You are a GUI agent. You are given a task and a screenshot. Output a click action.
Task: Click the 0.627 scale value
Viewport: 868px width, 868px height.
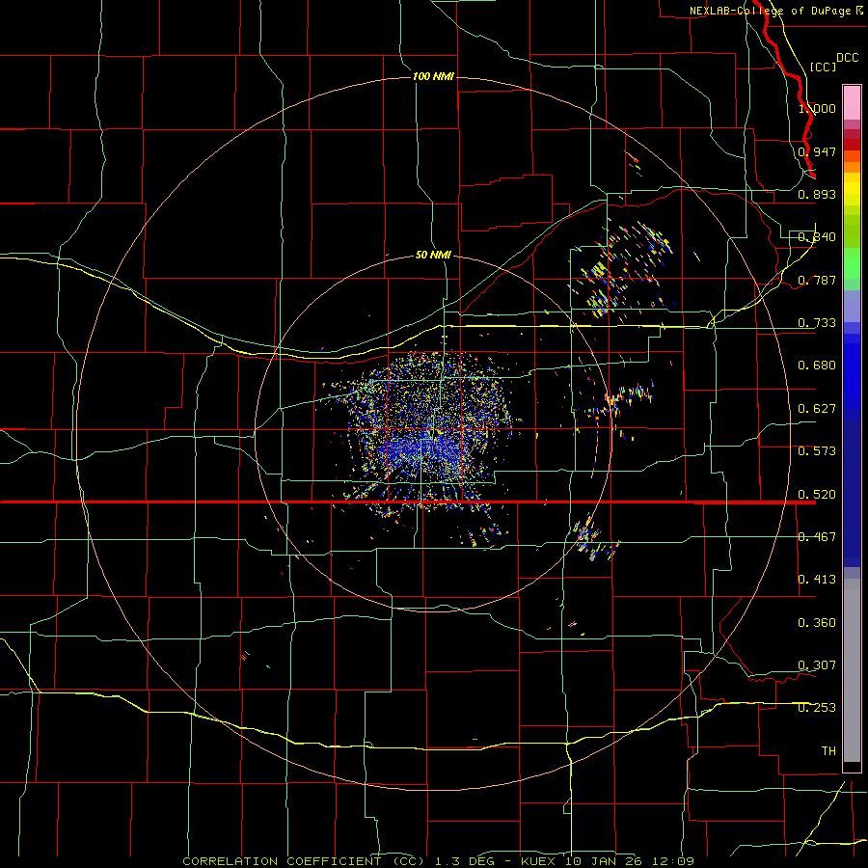click(x=817, y=409)
